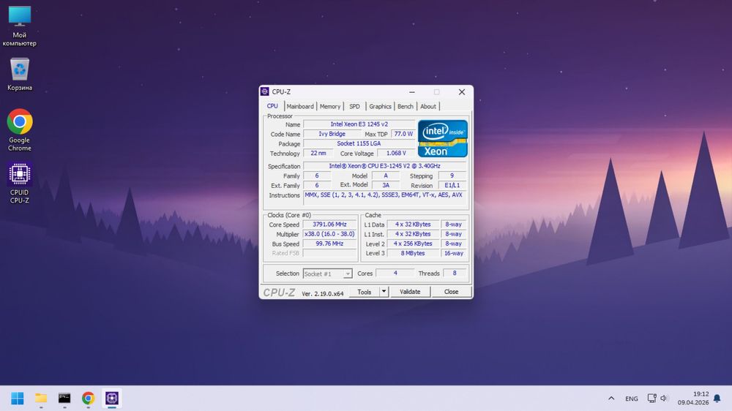
Task: Click the taskbar clock and date
Action: (693, 398)
